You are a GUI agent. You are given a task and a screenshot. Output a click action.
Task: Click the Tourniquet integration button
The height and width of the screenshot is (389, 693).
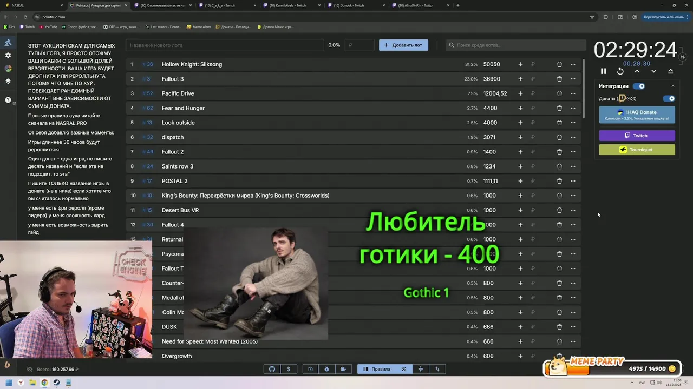pos(637,150)
